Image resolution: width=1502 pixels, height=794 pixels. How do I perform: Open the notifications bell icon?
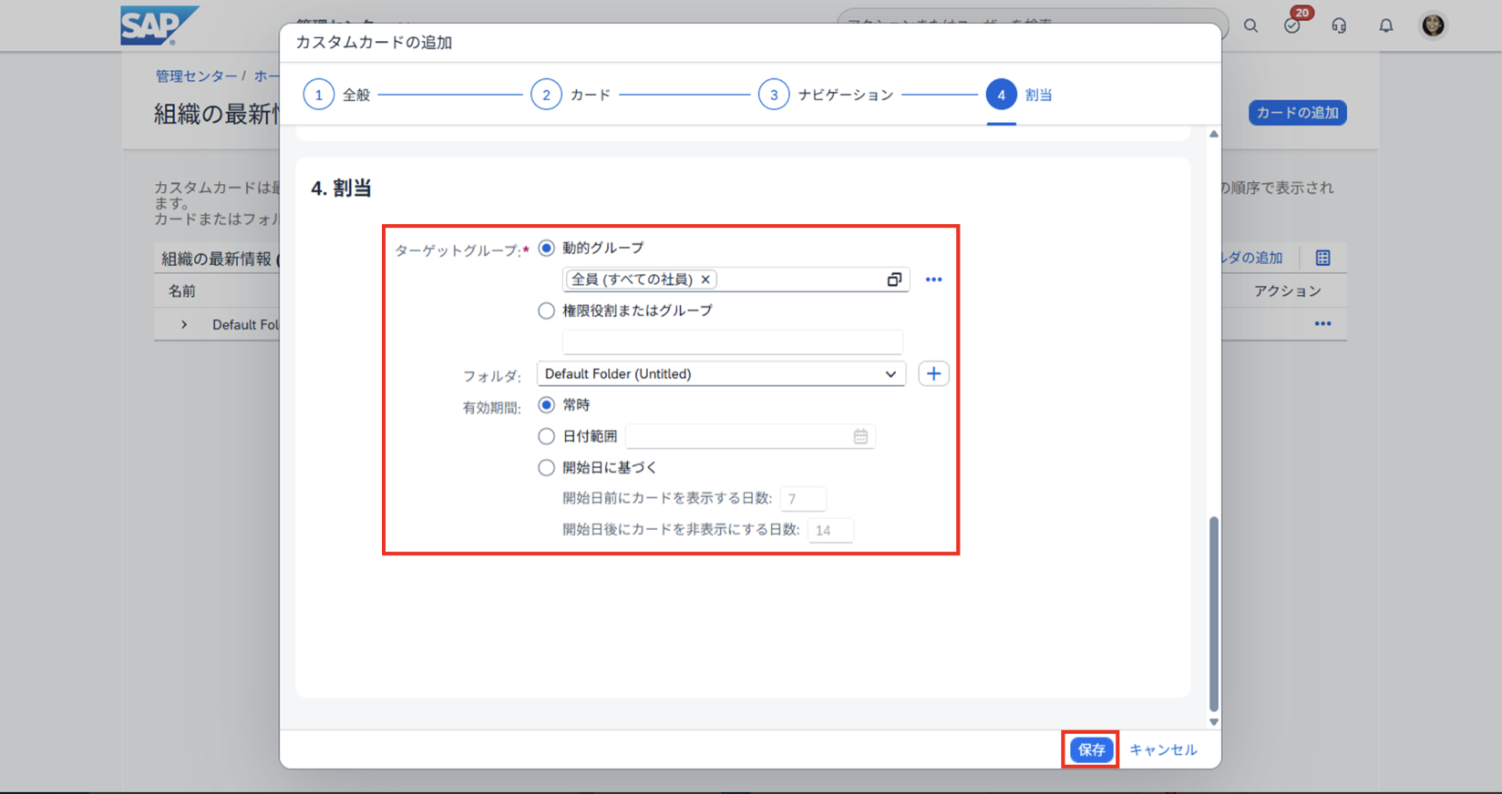1385,25
